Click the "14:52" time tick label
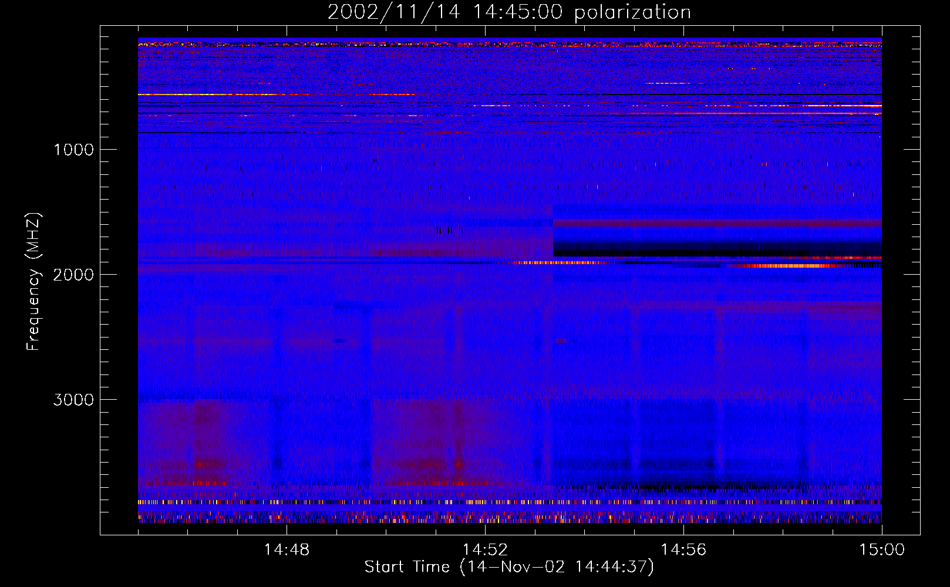This screenshot has height=587, width=950. [485, 550]
